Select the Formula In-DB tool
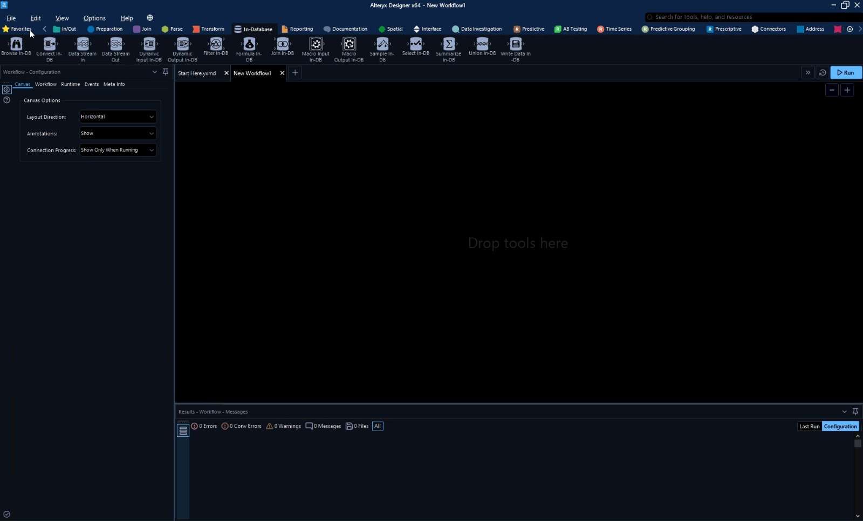Screen dimensions: 863x521 tap(249, 50)
